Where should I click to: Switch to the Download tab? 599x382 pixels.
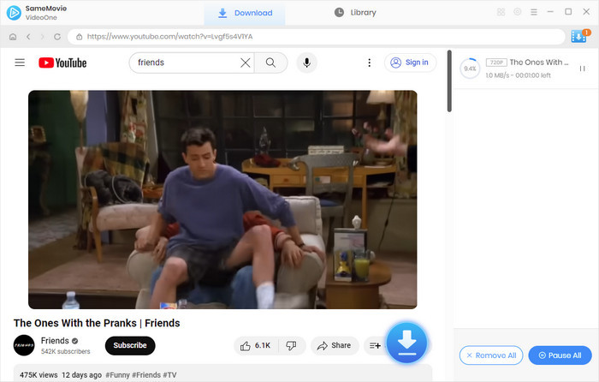coord(245,13)
